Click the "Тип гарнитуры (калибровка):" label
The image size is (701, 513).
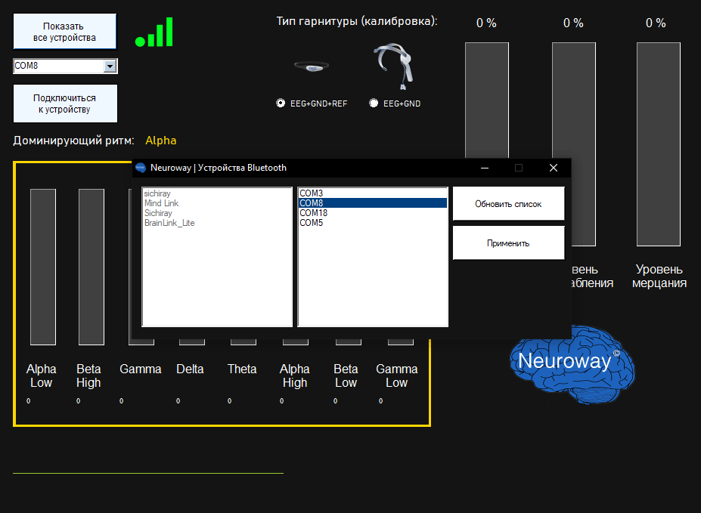(357, 21)
